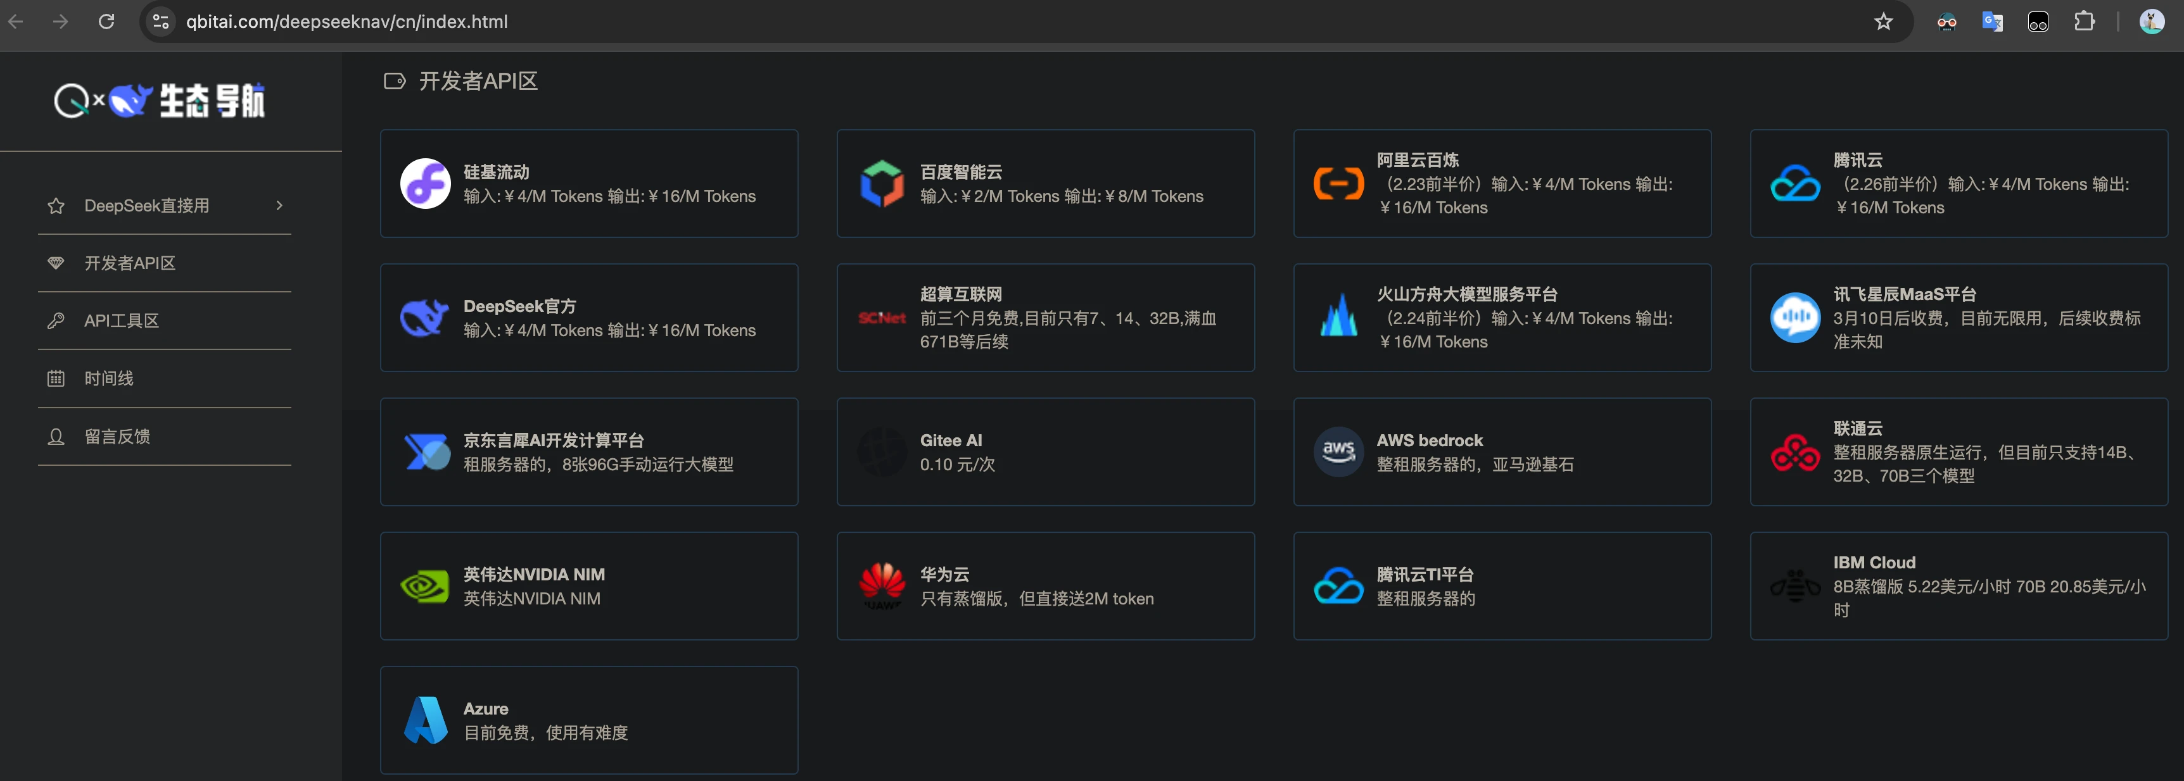Click the 百度智能云 logo icon

882,183
